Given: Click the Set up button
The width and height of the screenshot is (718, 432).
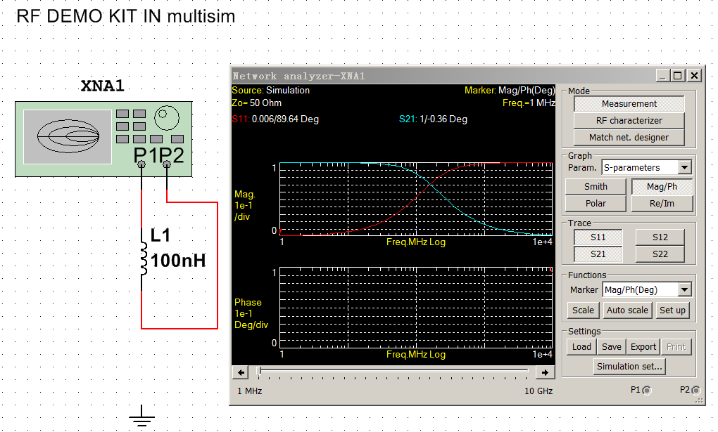Looking at the screenshot, I should point(672,310).
